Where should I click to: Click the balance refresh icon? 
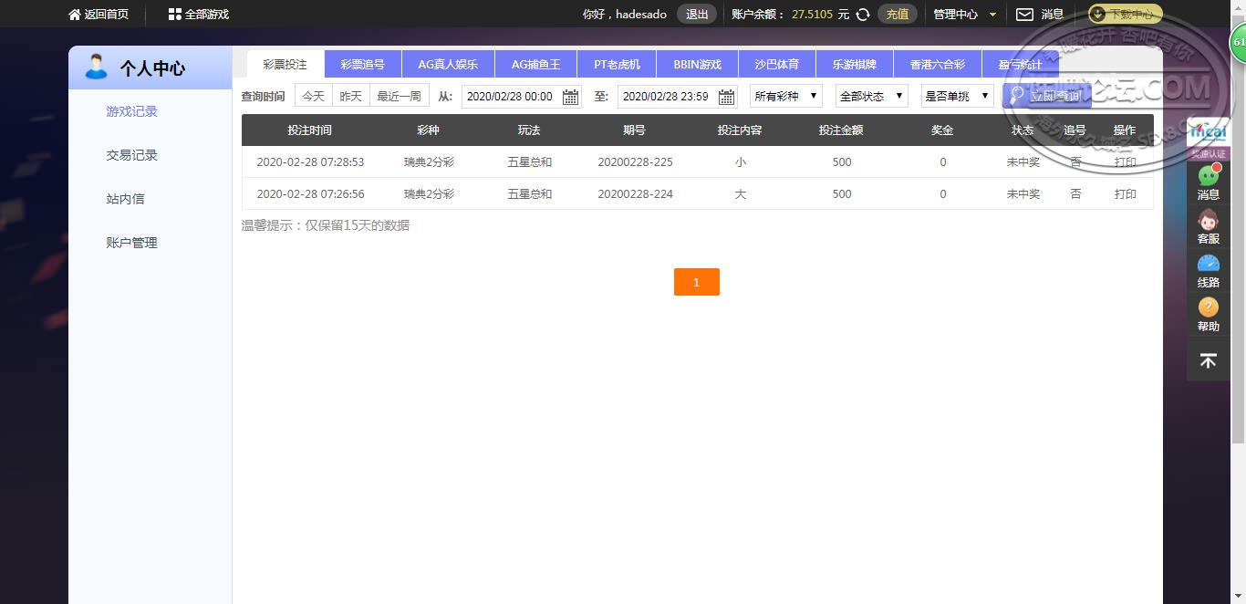(863, 15)
